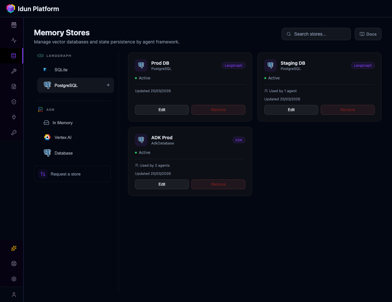Open the activity pulse sidebar icon

(14, 41)
